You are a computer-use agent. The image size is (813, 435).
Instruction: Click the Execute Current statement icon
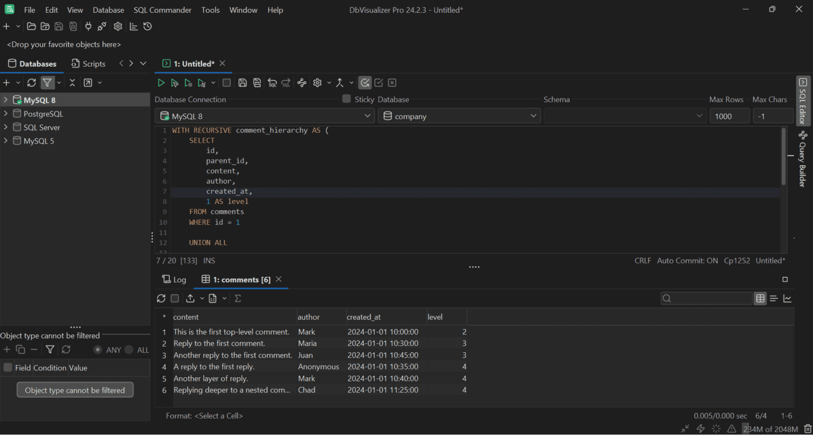(175, 83)
